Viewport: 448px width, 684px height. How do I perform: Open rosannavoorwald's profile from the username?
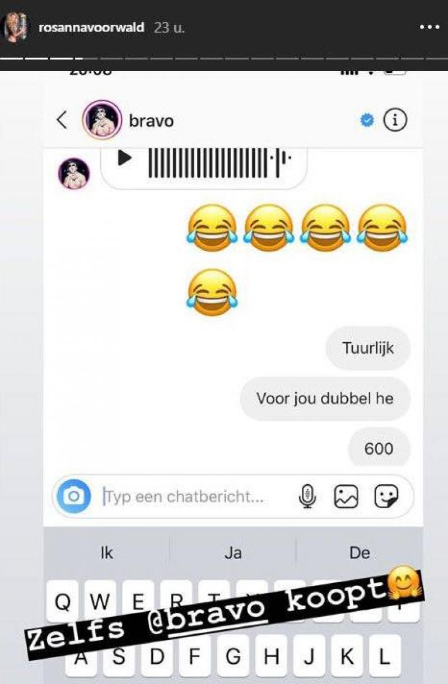[x=91, y=27]
